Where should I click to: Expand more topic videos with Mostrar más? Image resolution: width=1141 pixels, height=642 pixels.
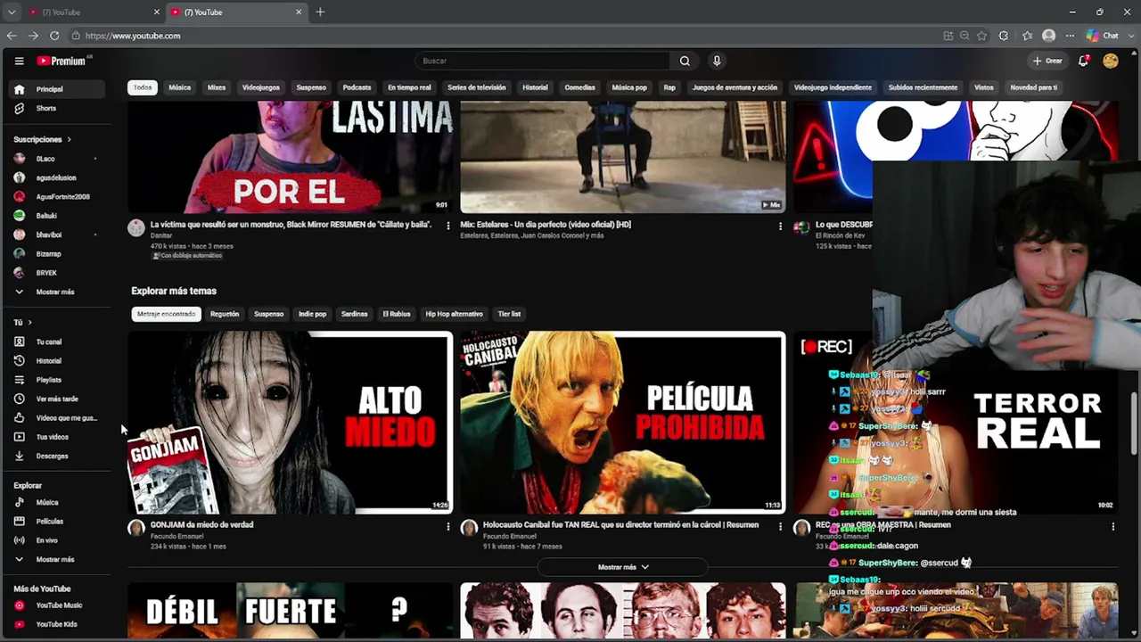(623, 567)
